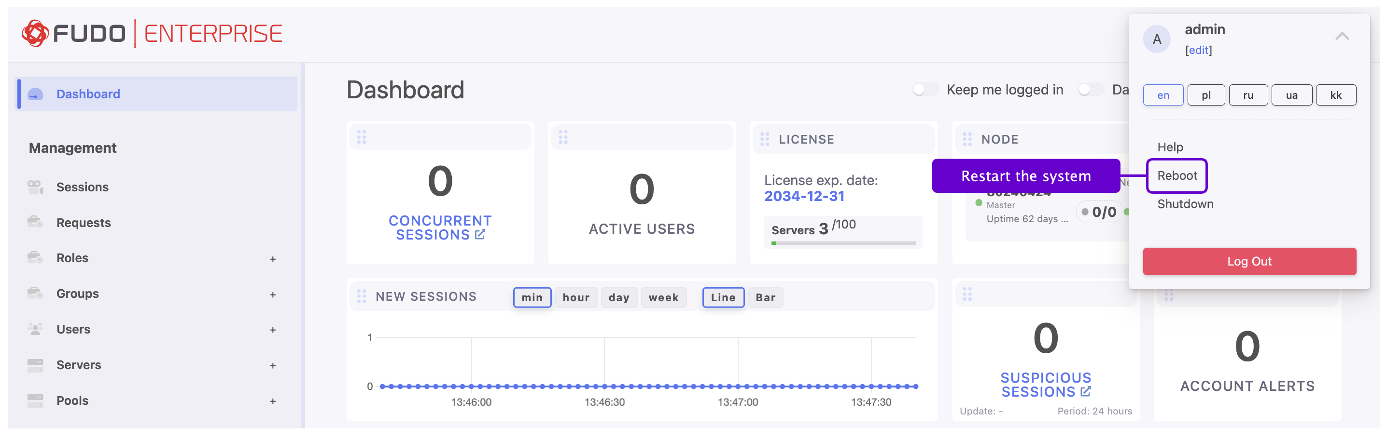Image resolution: width=1387 pixels, height=440 pixels.
Task: Click the admin edit link
Action: (1198, 50)
